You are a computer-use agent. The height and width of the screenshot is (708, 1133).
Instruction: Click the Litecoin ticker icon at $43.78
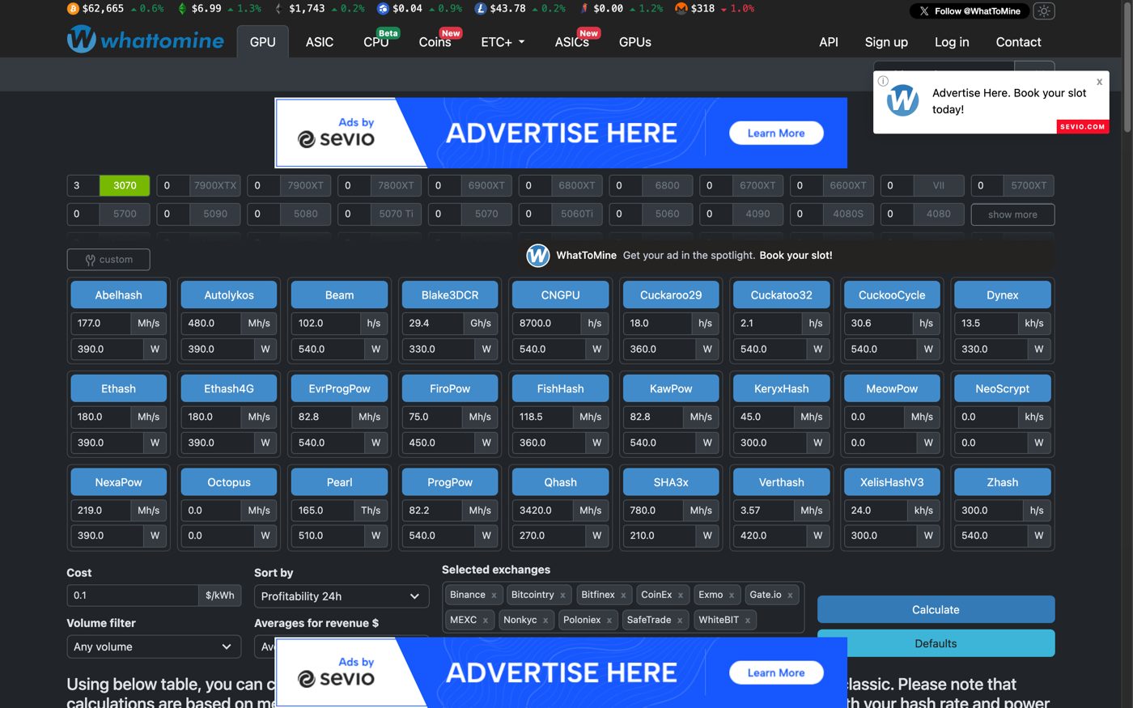[x=481, y=9]
